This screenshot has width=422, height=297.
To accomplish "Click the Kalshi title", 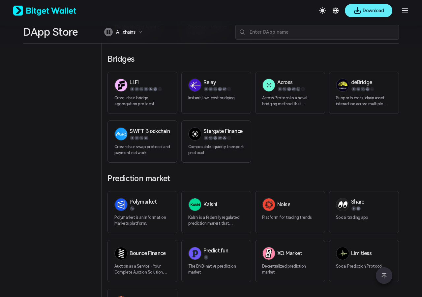I will point(210,204).
